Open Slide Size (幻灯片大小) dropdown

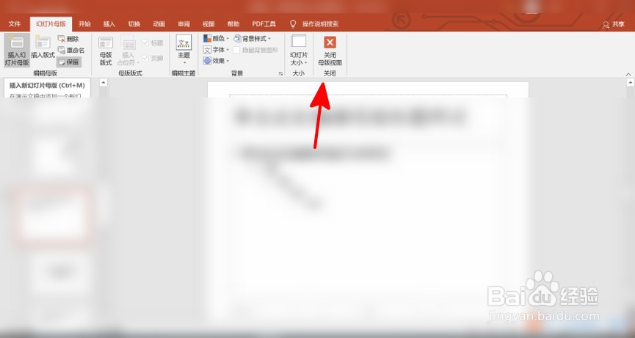[x=299, y=51]
